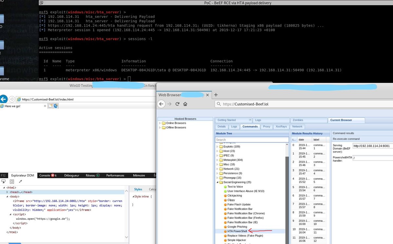Switch to the Performances tab
This screenshot has width=393, height=244.
(115, 175)
